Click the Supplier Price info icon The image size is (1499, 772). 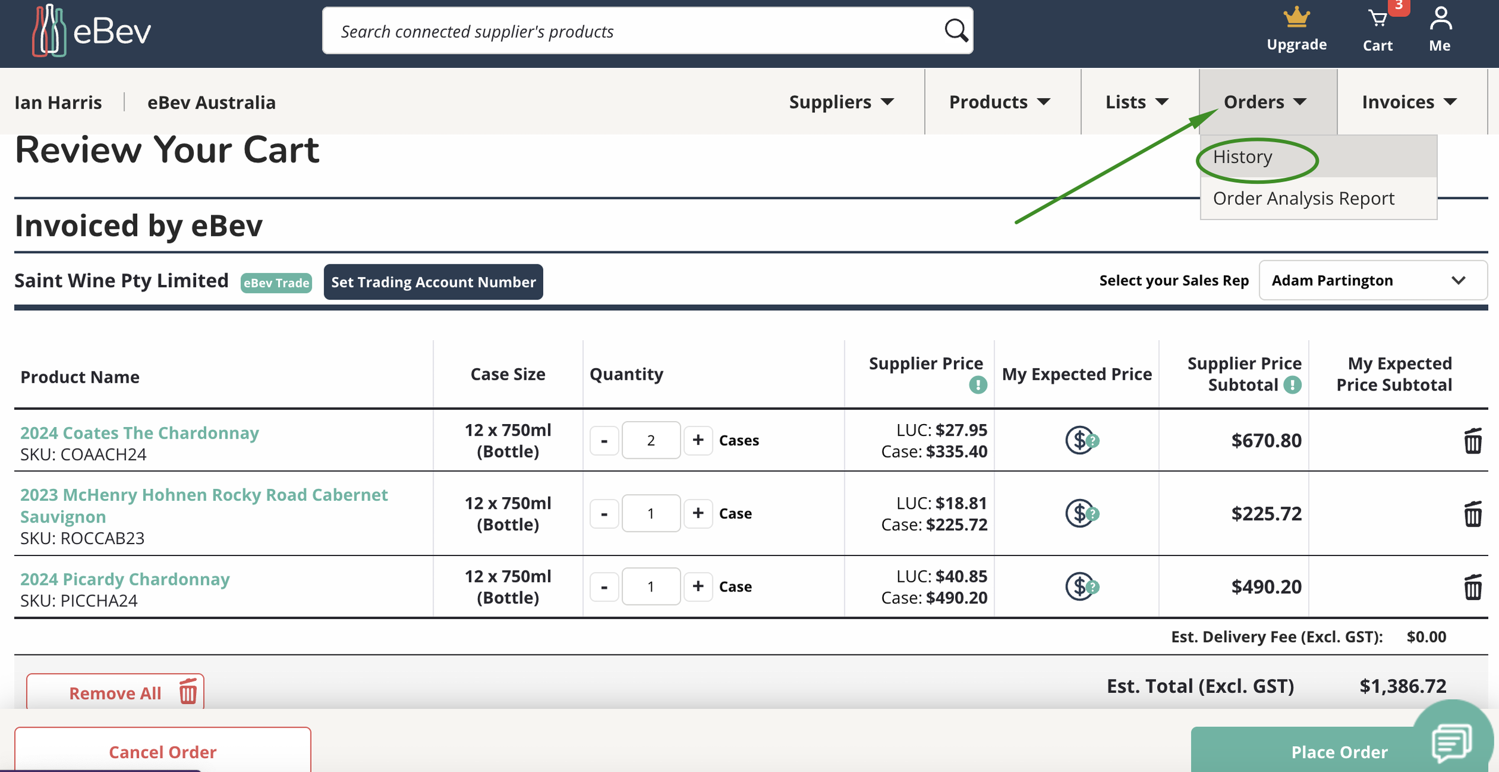(978, 385)
